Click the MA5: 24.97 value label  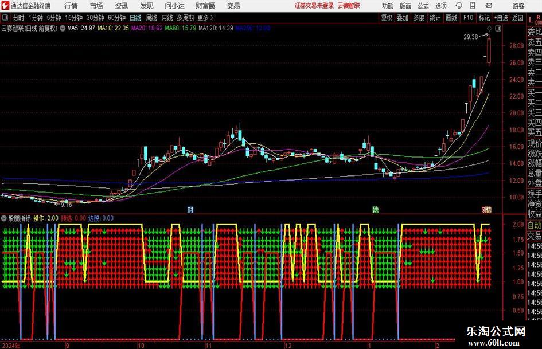(81, 28)
